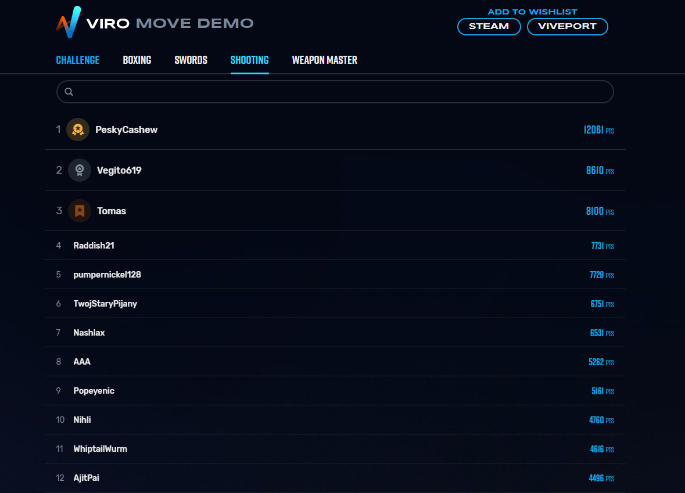Click the Viveport wishlist button

568,27
